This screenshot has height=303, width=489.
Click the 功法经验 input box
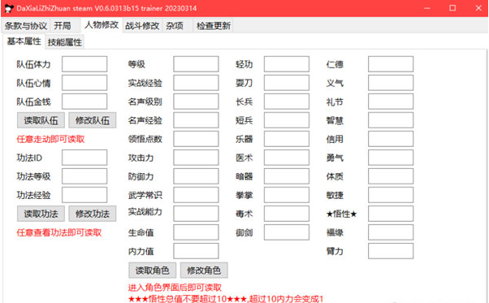84,195
